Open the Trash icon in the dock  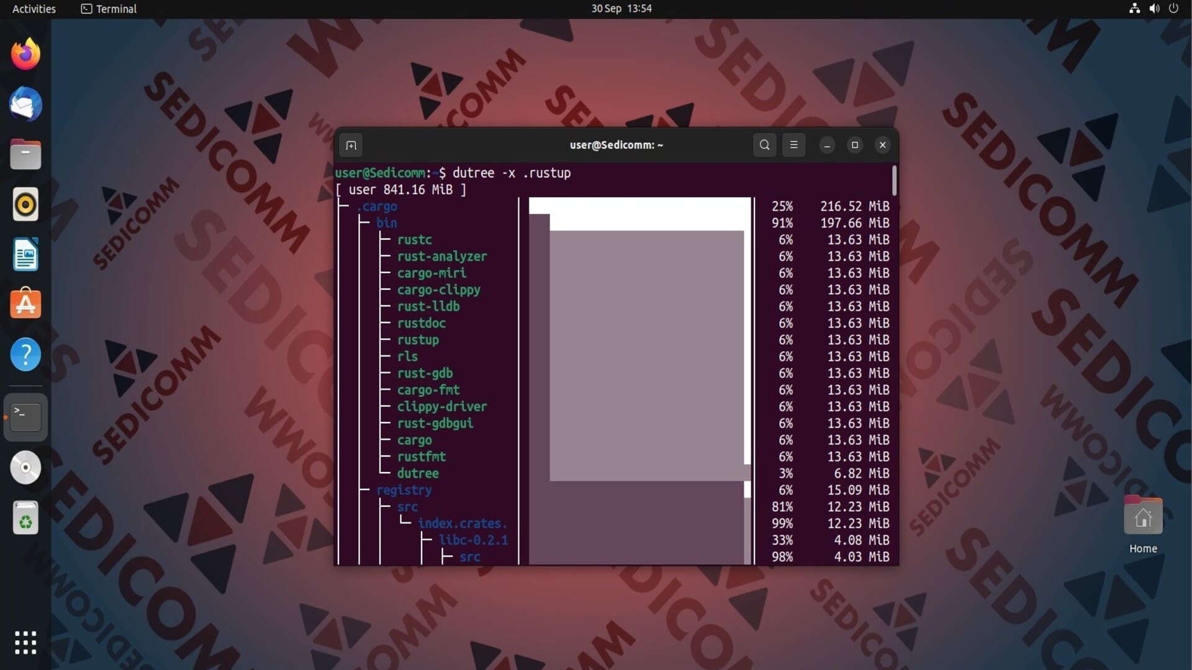point(25,517)
